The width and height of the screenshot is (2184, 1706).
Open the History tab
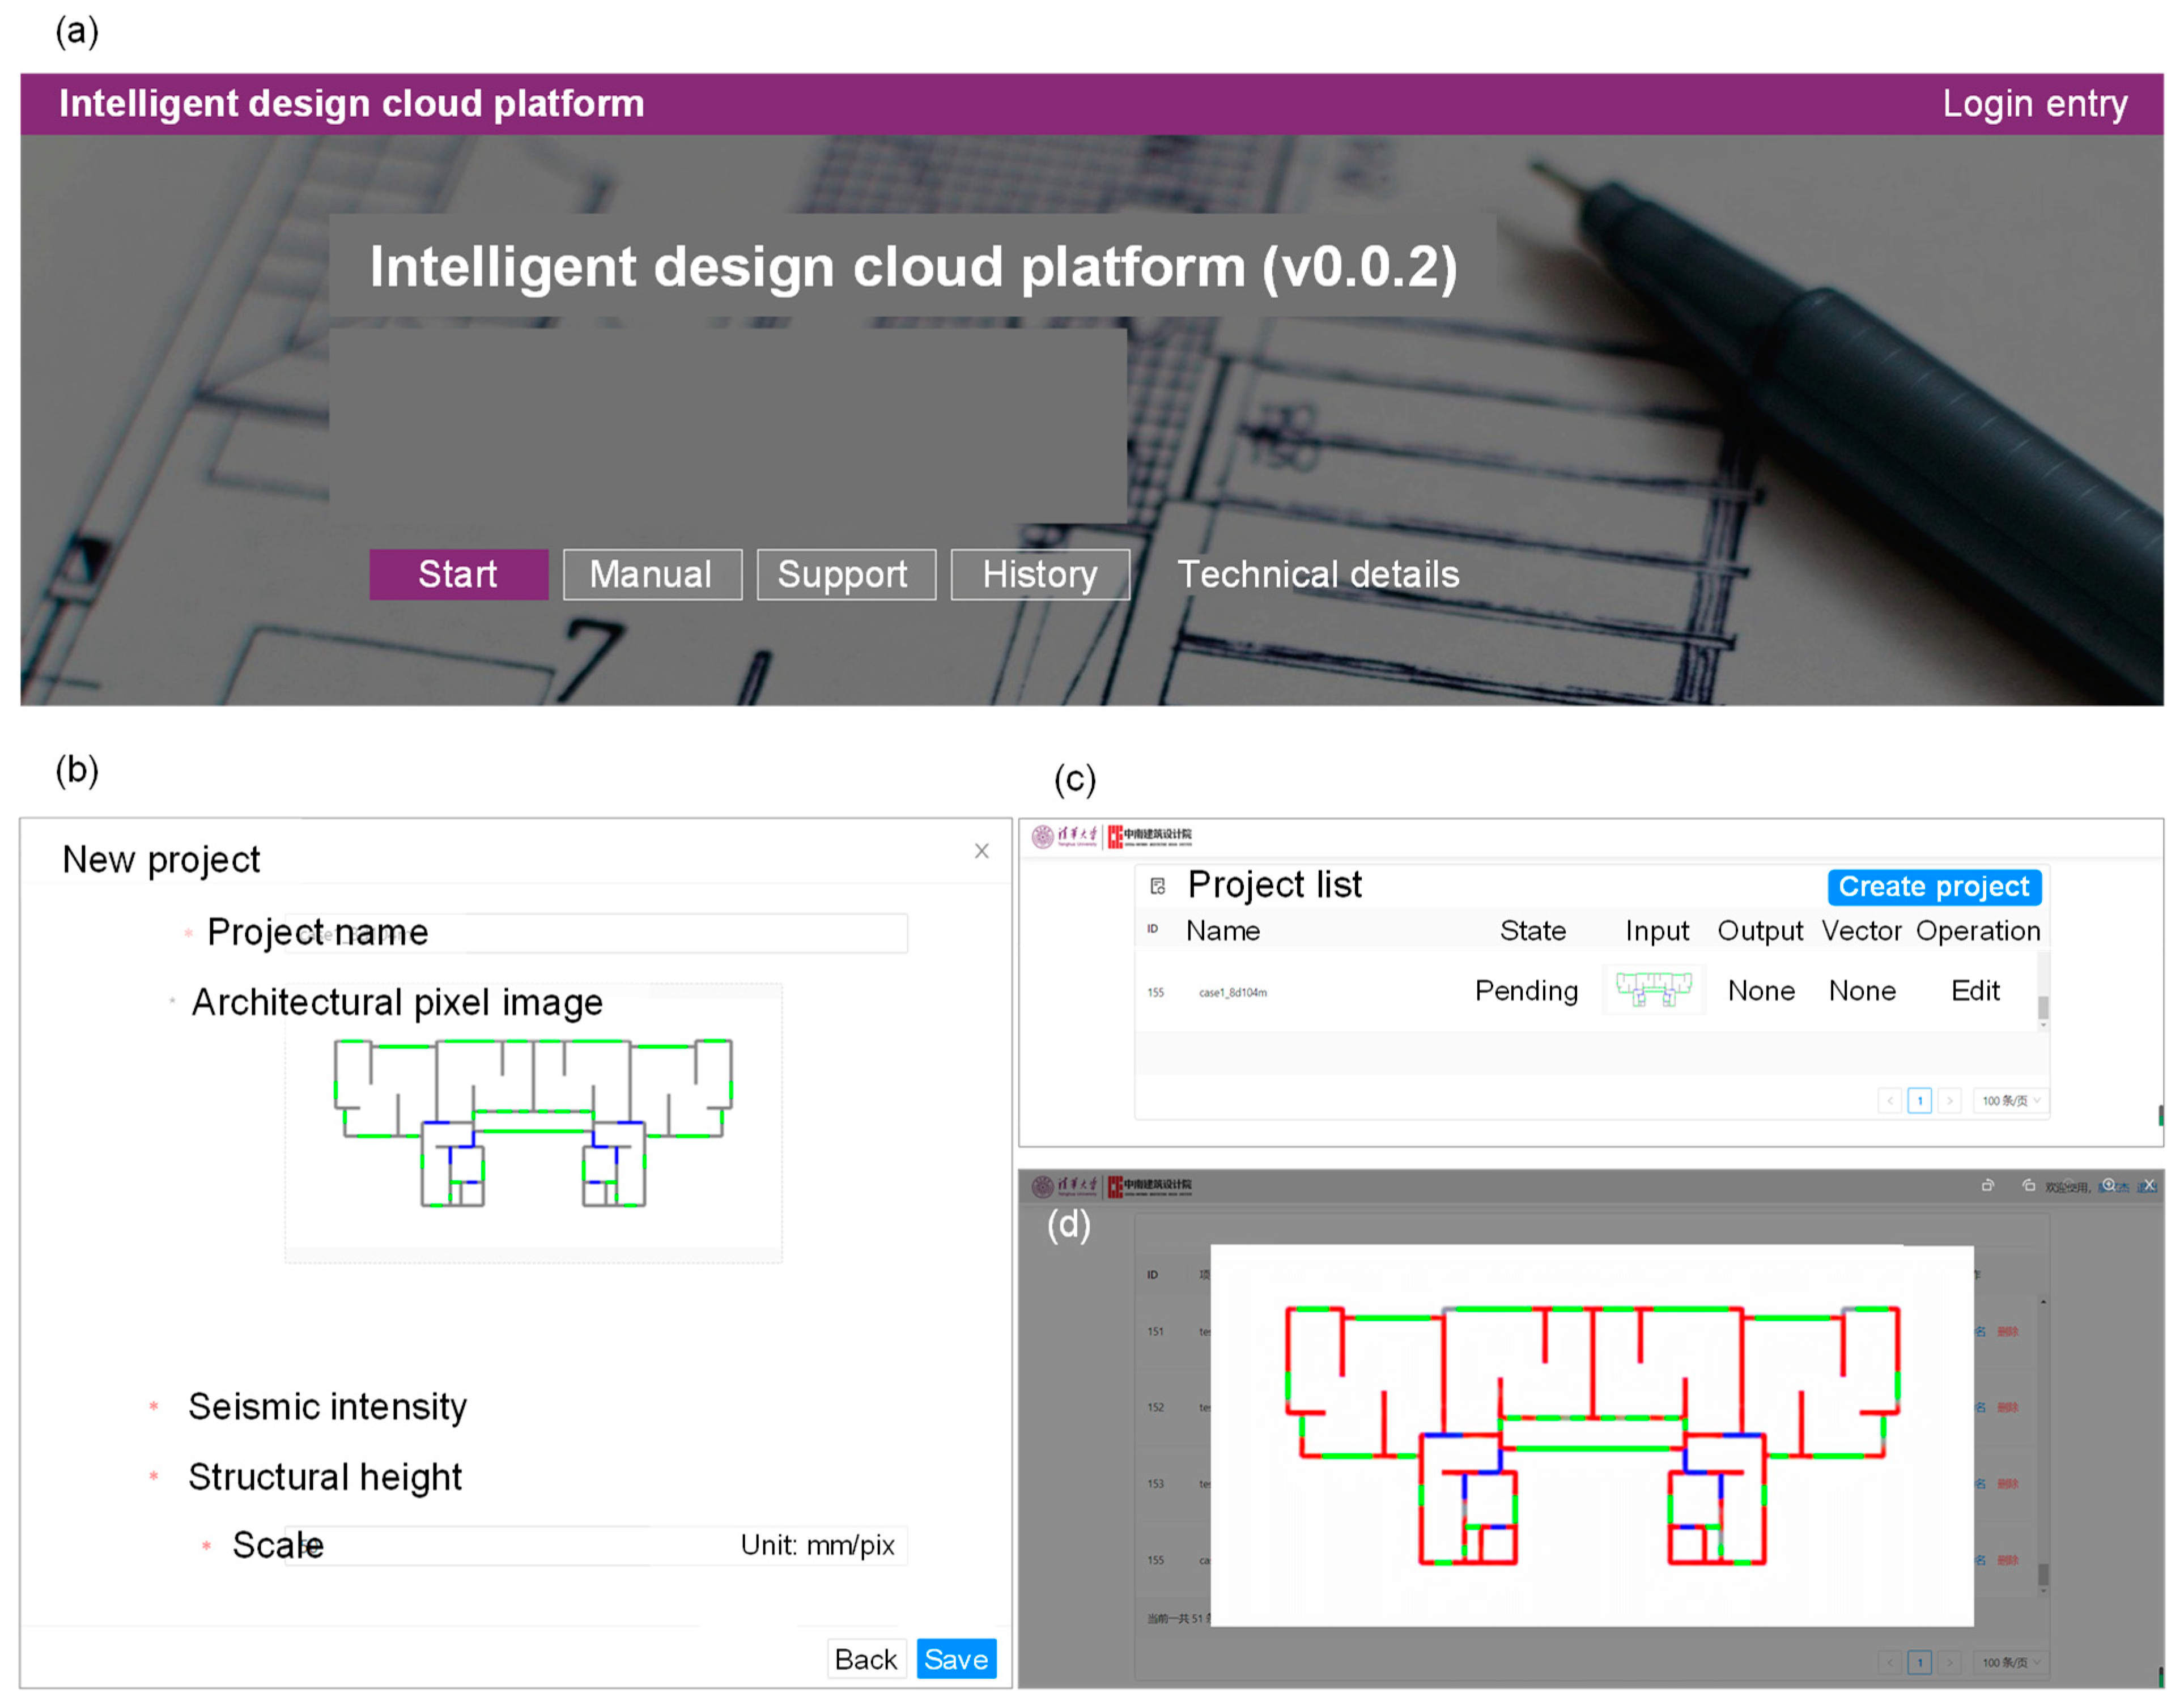pyautogui.click(x=1040, y=575)
